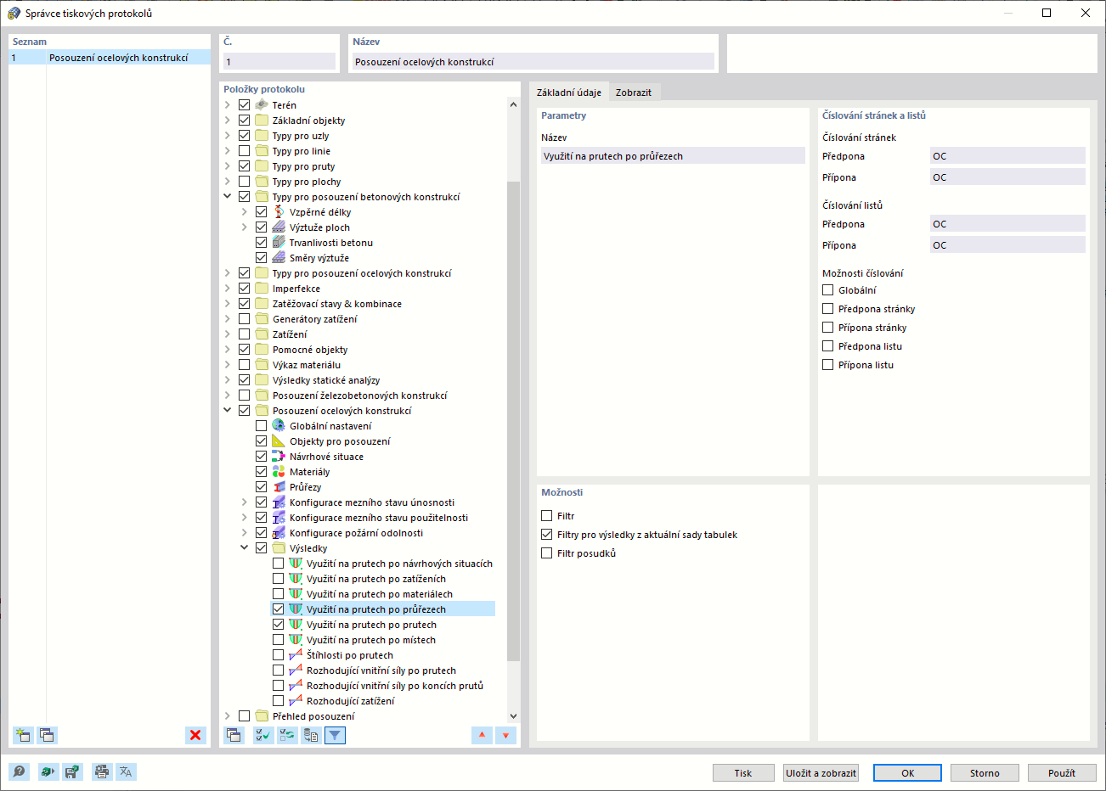Select the Rozhodující zatížení tree item
Viewport: 1106px width, 791px height.
350,701
